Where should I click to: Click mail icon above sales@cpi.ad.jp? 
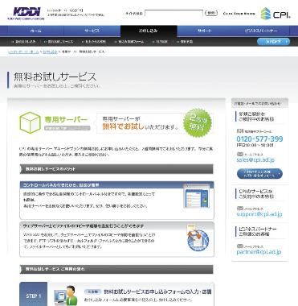pos(240,154)
